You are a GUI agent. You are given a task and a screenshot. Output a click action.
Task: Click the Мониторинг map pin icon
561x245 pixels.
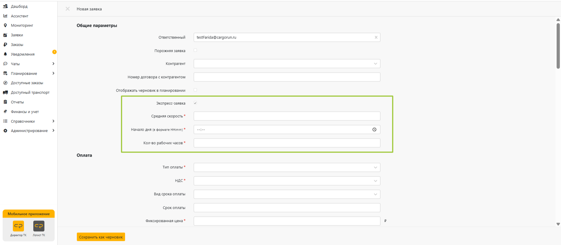pos(5,25)
